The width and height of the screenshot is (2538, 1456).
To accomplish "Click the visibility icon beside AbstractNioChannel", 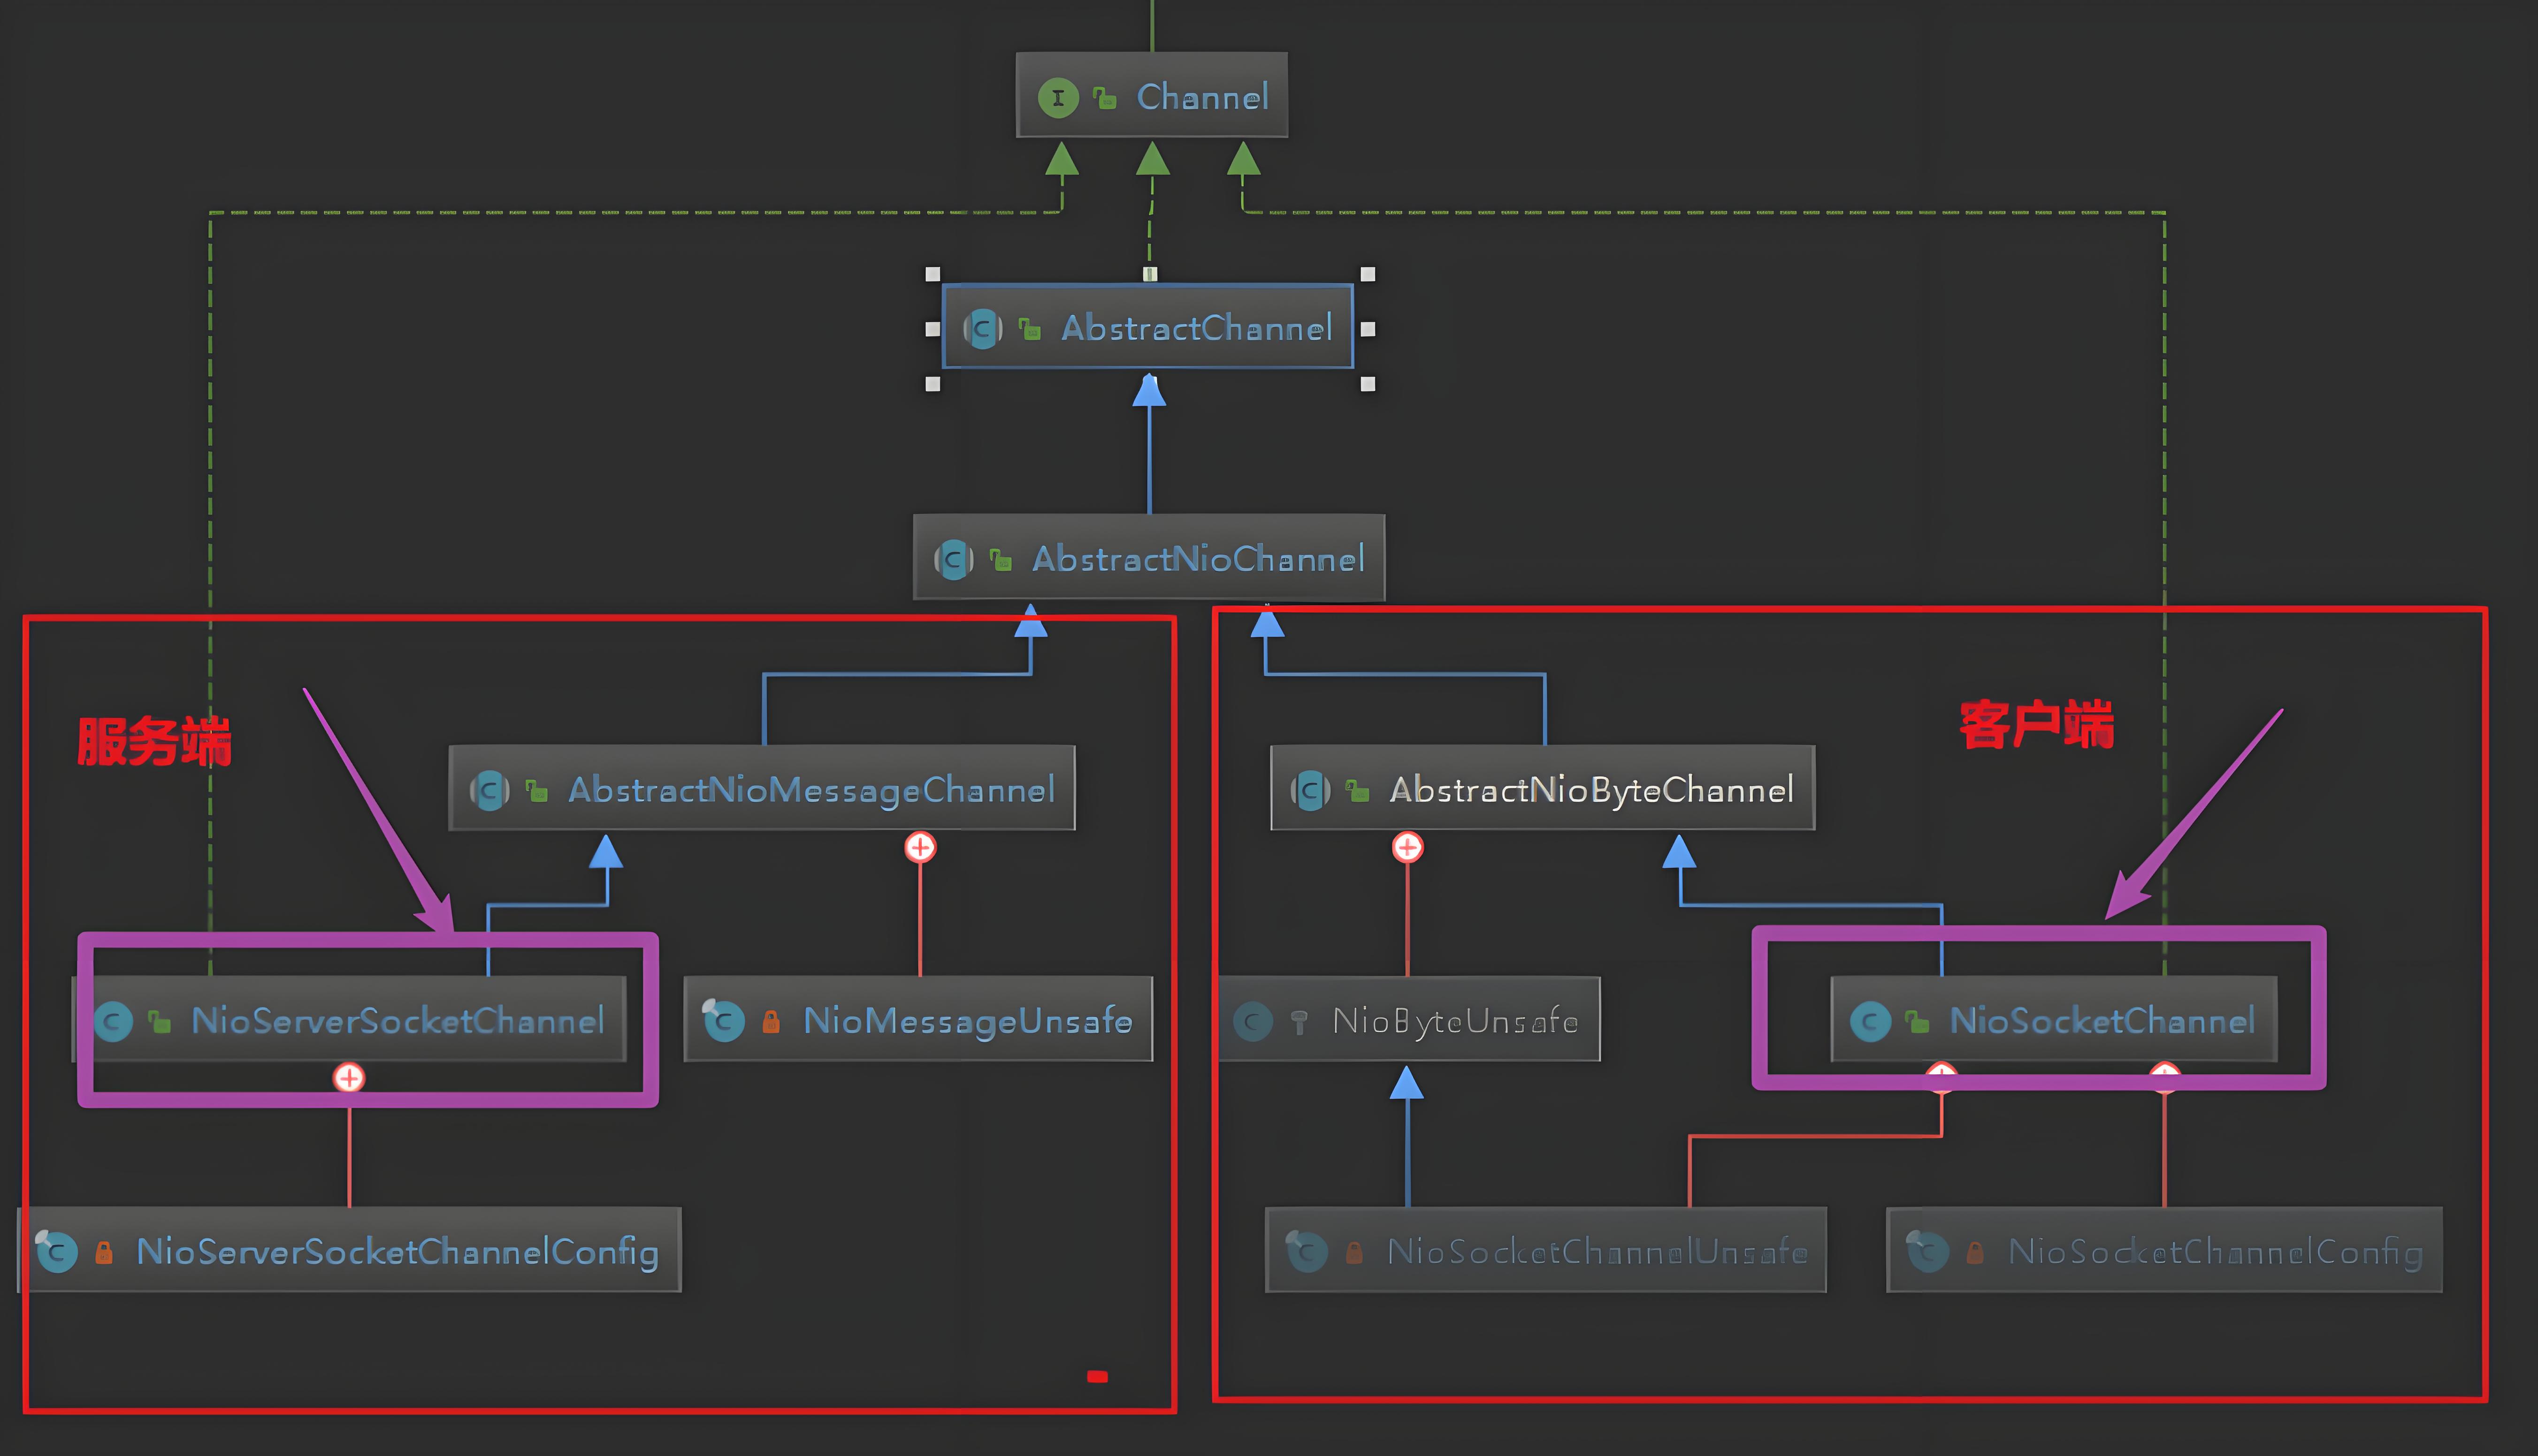I will 1001,560.
